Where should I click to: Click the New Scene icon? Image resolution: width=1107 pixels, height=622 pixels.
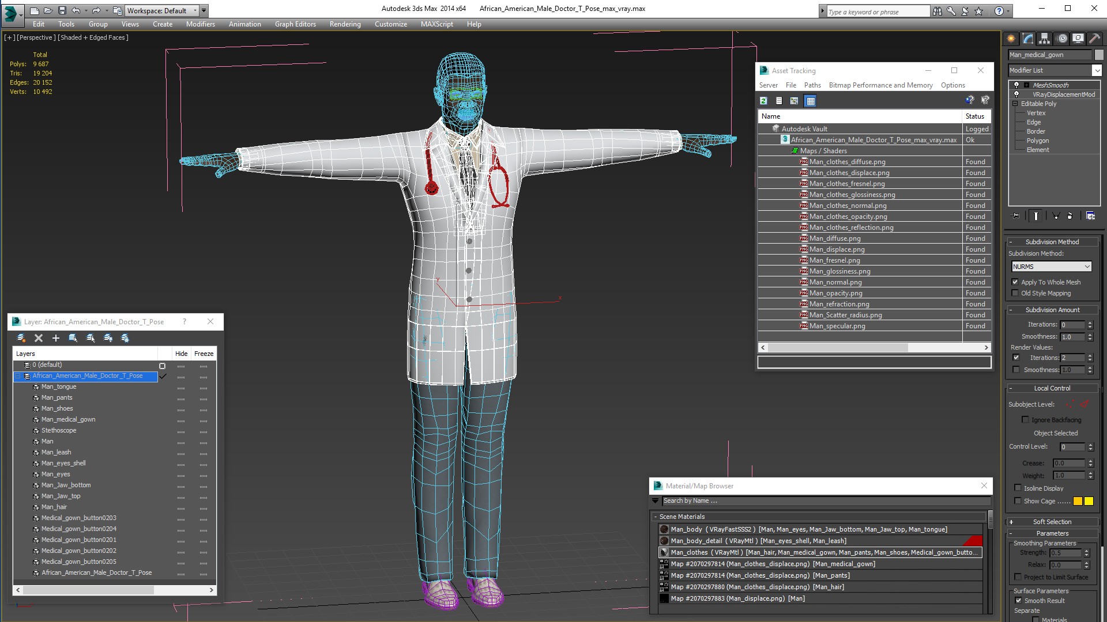(x=35, y=10)
